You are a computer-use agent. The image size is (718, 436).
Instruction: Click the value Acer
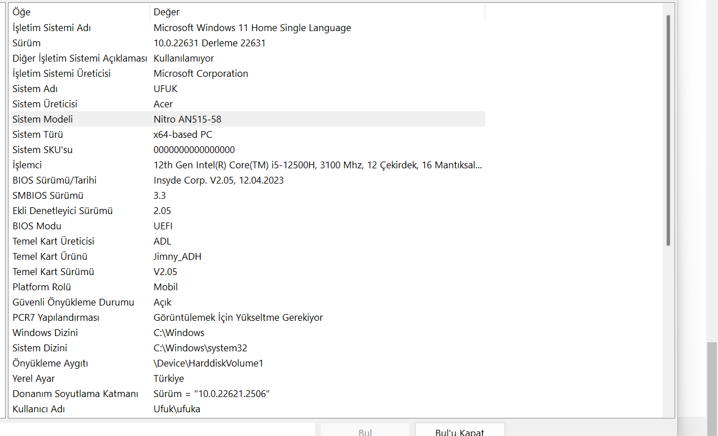click(163, 104)
